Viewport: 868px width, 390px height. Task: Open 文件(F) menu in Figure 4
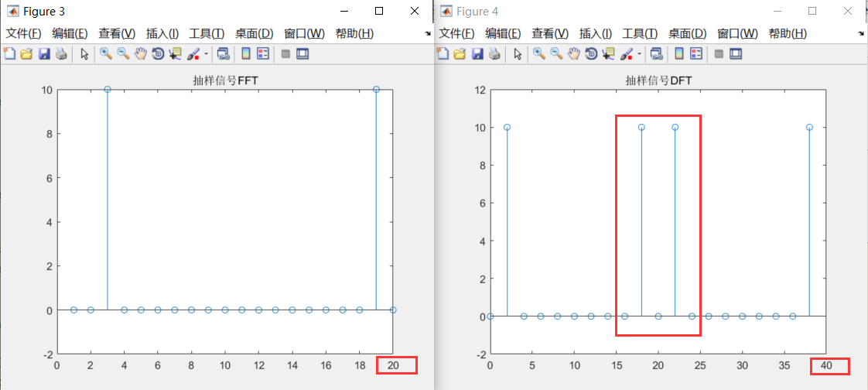pyautogui.click(x=456, y=33)
